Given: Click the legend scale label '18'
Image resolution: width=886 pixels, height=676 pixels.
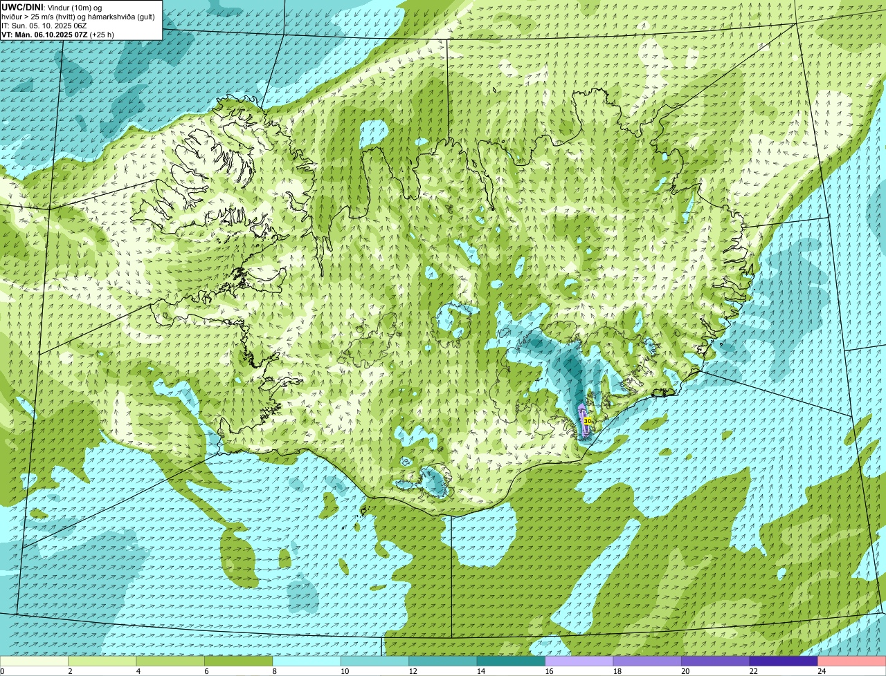Looking at the screenshot, I should point(617,671).
